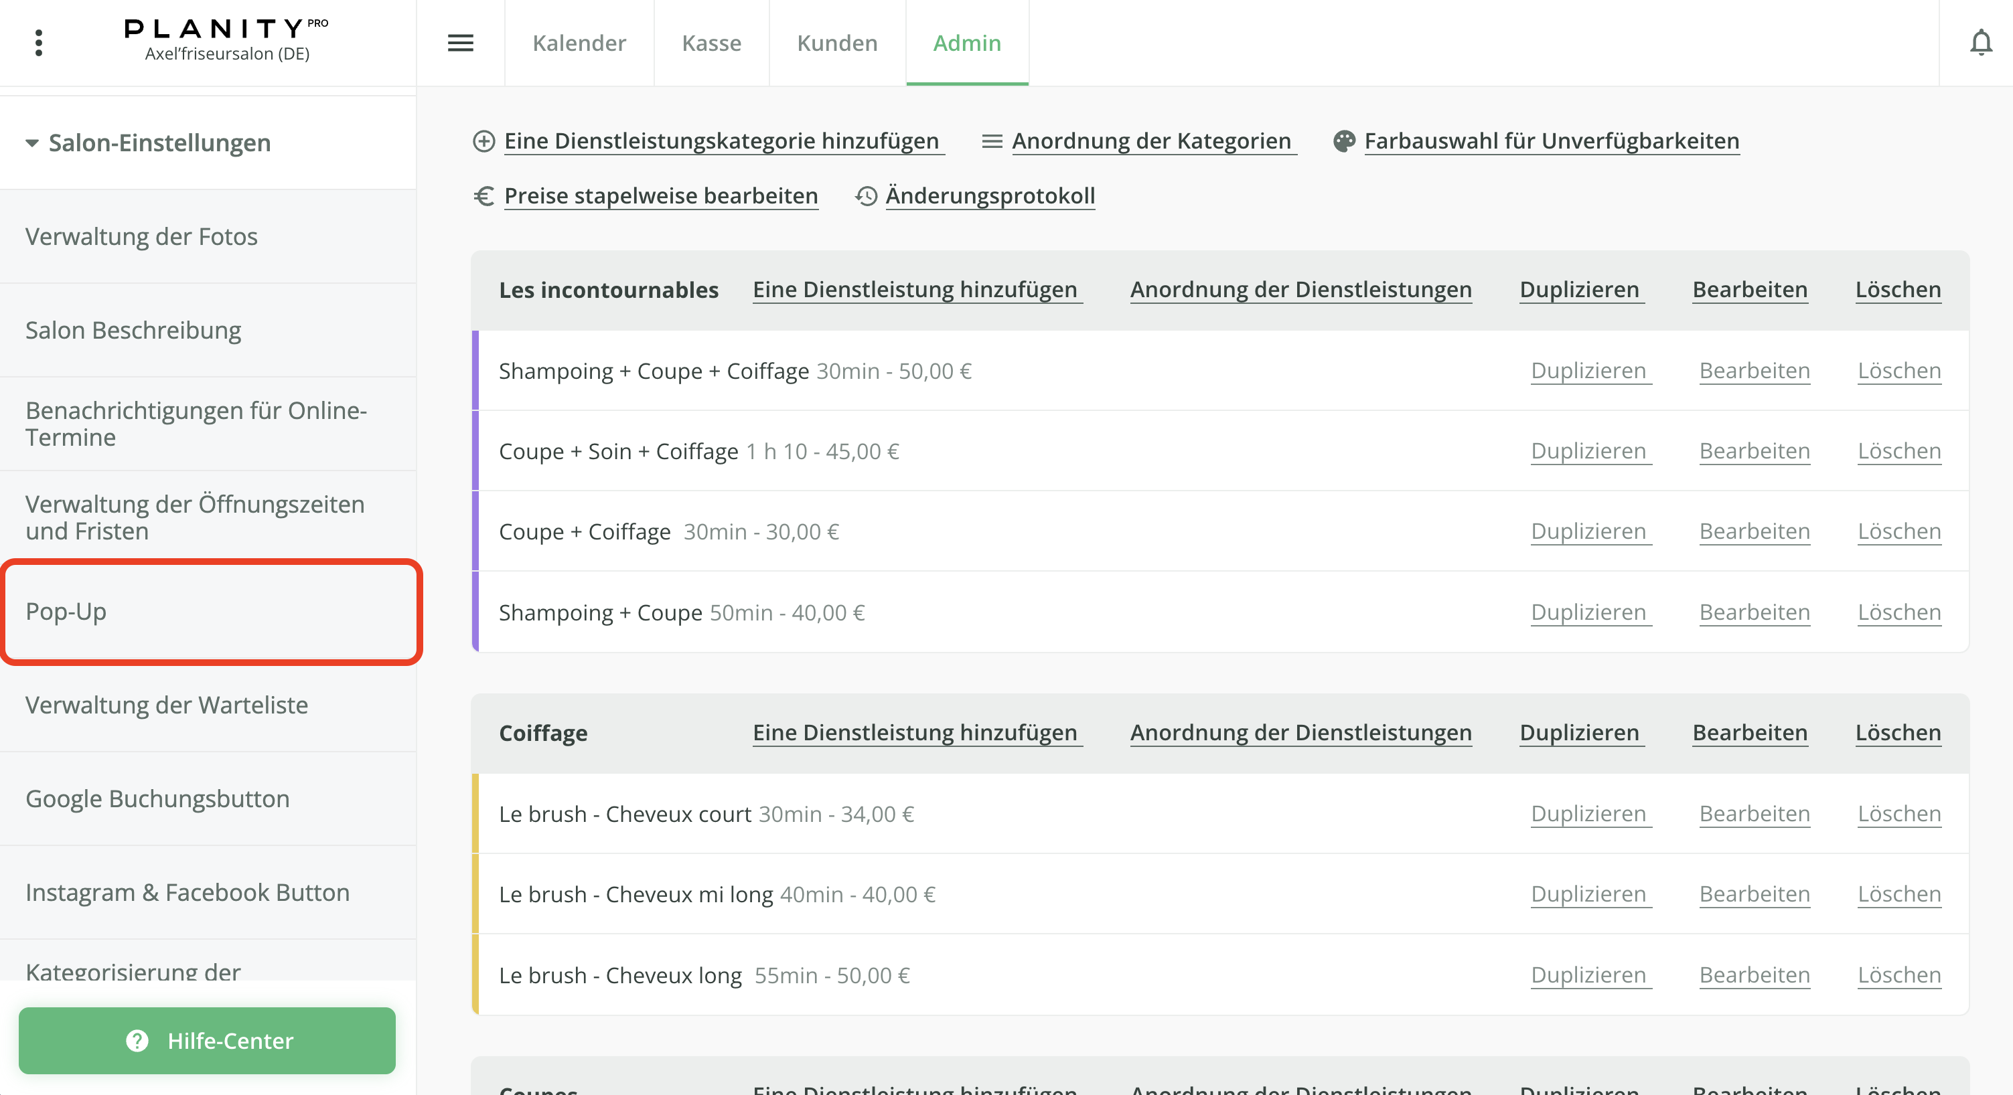Open Verwaltung der Fotos settings
This screenshot has height=1095, width=2013.
coord(141,236)
